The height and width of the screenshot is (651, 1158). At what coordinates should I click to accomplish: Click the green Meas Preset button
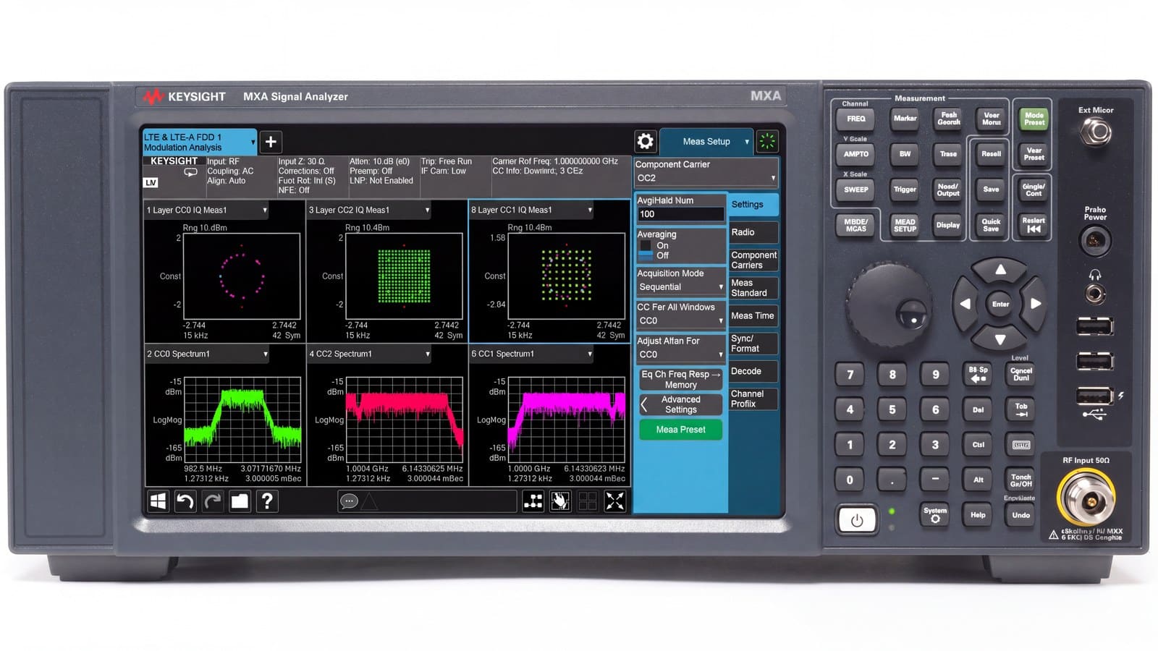(x=681, y=430)
